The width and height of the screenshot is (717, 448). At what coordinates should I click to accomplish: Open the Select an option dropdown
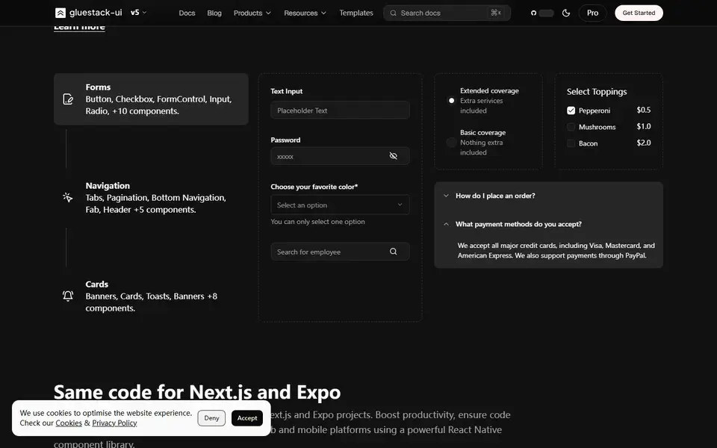[340, 205]
